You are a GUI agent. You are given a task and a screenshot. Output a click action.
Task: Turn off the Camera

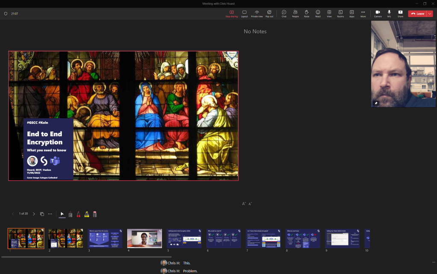click(378, 14)
